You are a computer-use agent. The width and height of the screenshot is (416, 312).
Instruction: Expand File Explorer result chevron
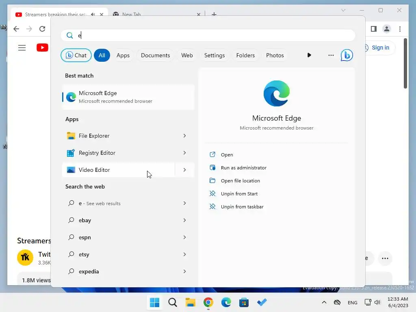point(185,136)
